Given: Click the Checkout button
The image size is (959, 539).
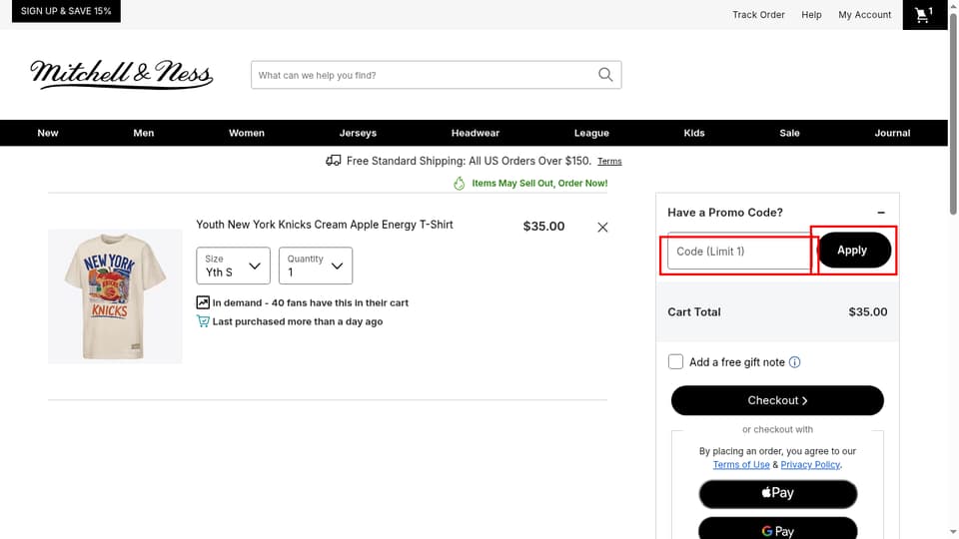Looking at the screenshot, I should pos(777,400).
